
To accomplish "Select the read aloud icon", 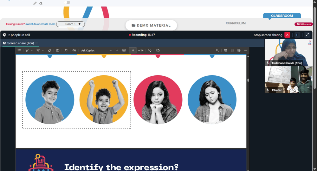I will pos(66,50).
